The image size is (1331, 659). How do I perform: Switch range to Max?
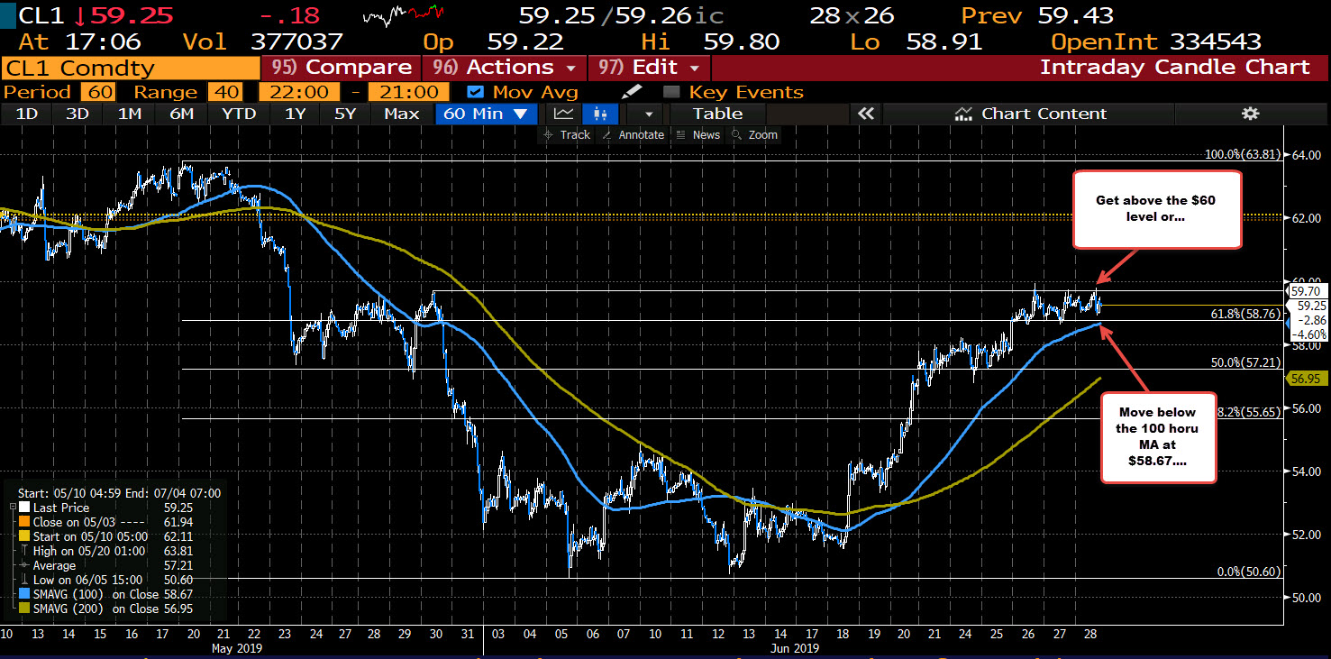coord(401,114)
